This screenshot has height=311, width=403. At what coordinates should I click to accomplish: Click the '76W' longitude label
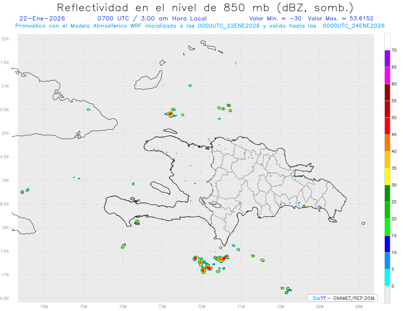pyautogui.click(x=44, y=306)
